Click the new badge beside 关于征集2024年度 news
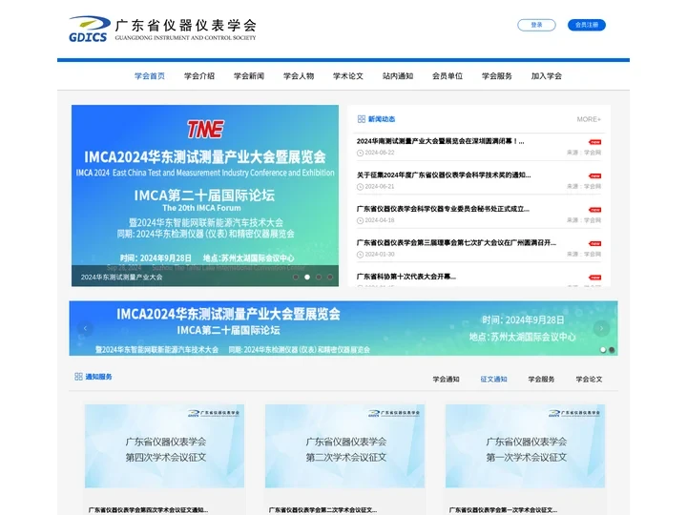This screenshot has height=515, width=687. tap(595, 176)
